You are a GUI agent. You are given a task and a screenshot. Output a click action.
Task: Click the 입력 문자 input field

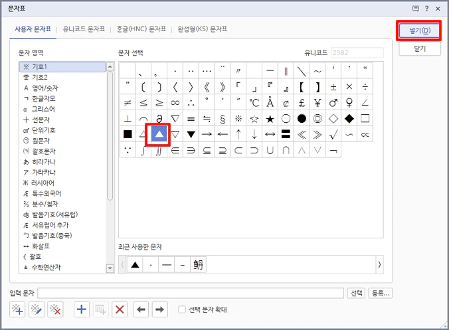[191, 293]
